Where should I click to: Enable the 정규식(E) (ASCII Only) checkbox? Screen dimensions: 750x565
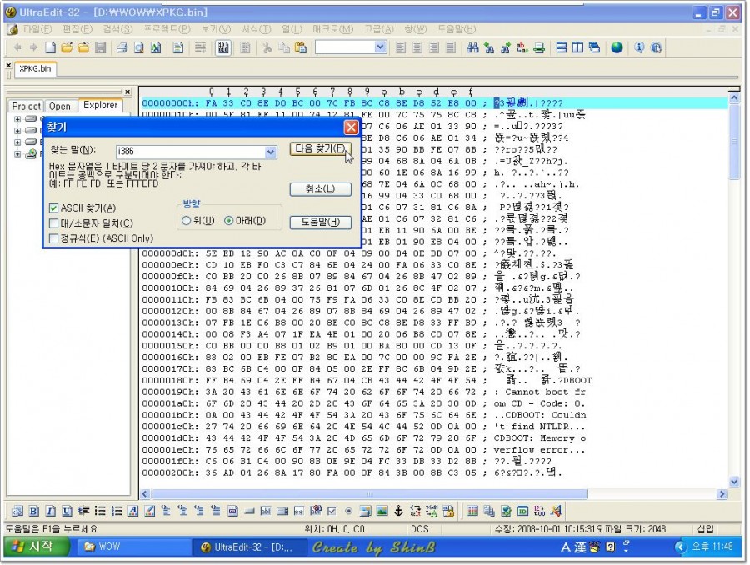click(x=53, y=238)
